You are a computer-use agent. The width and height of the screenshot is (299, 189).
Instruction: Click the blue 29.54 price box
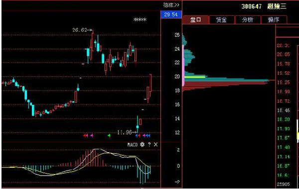pos(171,14)
